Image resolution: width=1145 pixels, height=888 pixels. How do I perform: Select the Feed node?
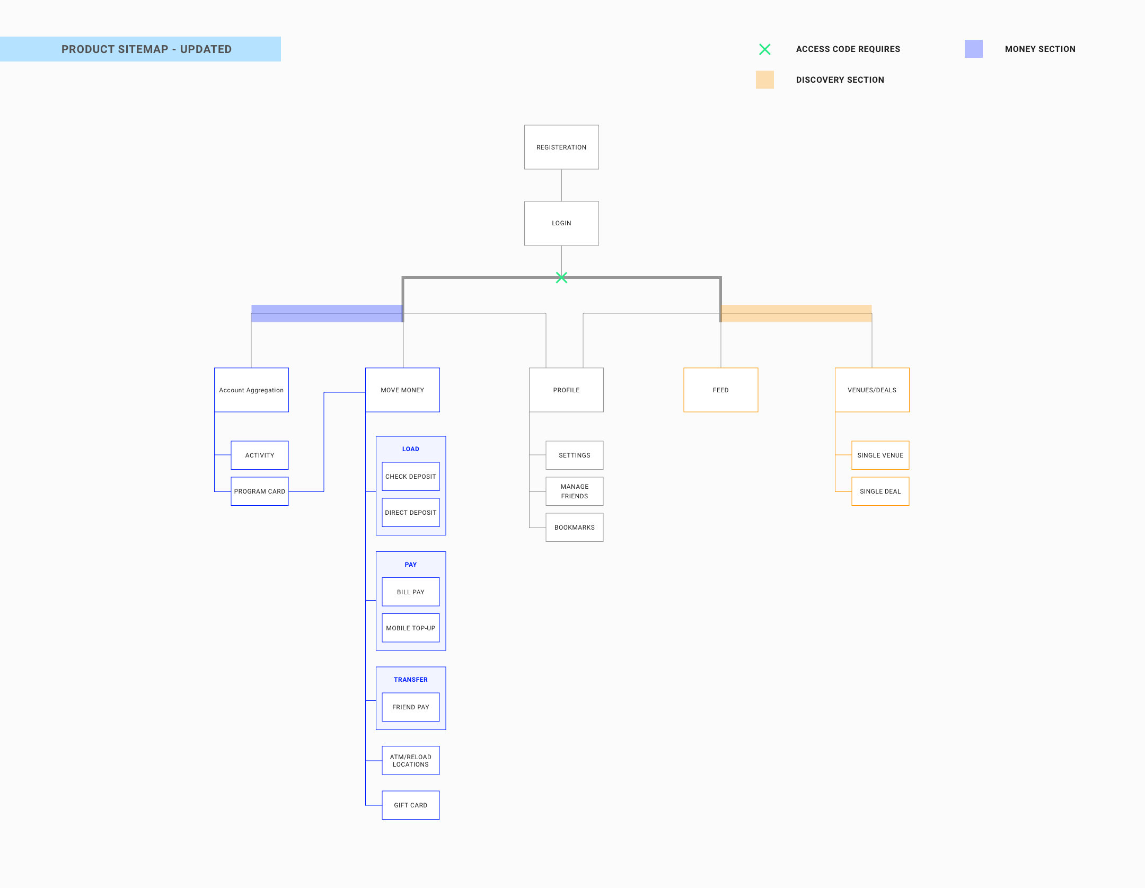(720, 390)
